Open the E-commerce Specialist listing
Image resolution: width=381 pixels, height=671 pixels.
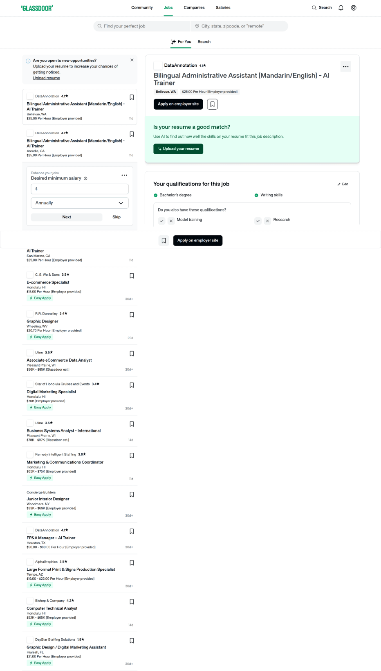point(48,282)
